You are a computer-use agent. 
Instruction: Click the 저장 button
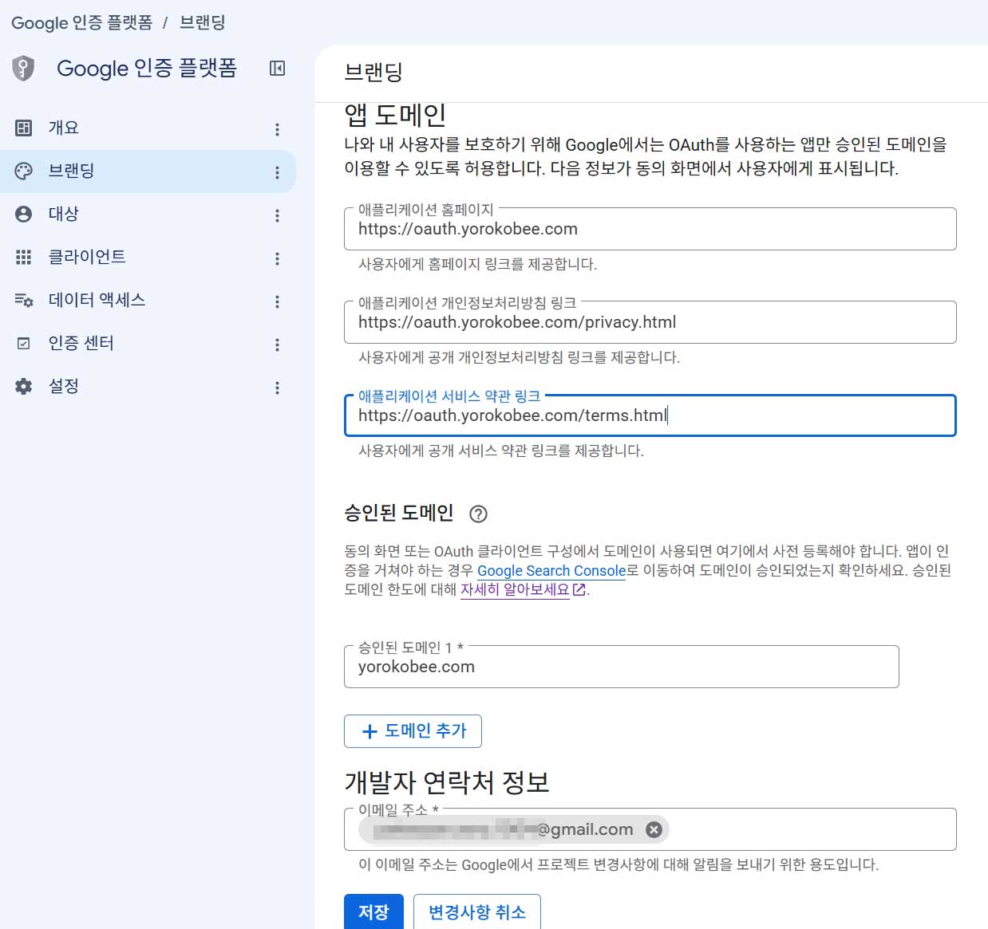tap(373, 911)
